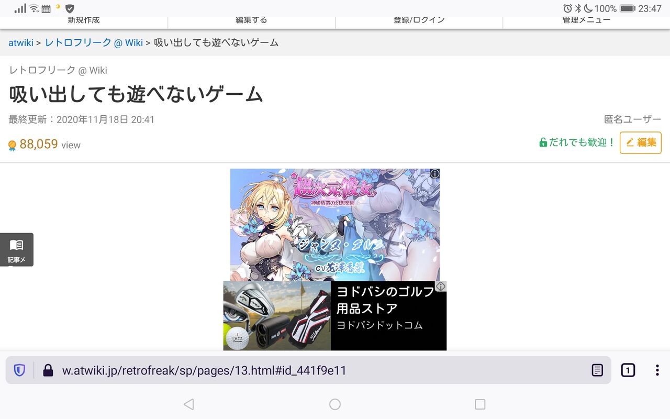
Task: Tap the shield checkmark status bar icon
Action: click(70, 8)
